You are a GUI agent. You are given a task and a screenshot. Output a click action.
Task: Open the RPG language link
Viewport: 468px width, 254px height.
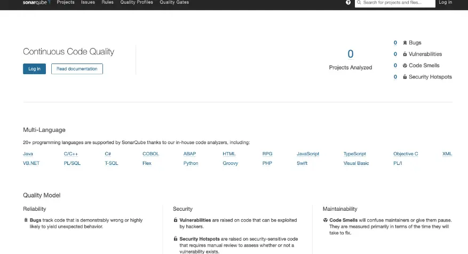[x=267, y=154]
